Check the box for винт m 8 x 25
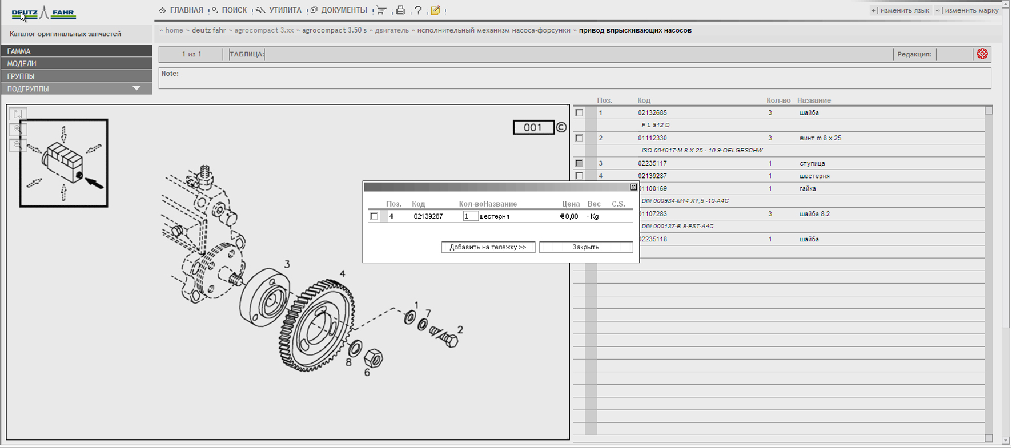This screenshot has width=1012, height=448. point(579,138)
